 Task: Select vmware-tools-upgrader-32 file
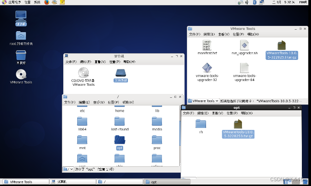coord(207,72)
